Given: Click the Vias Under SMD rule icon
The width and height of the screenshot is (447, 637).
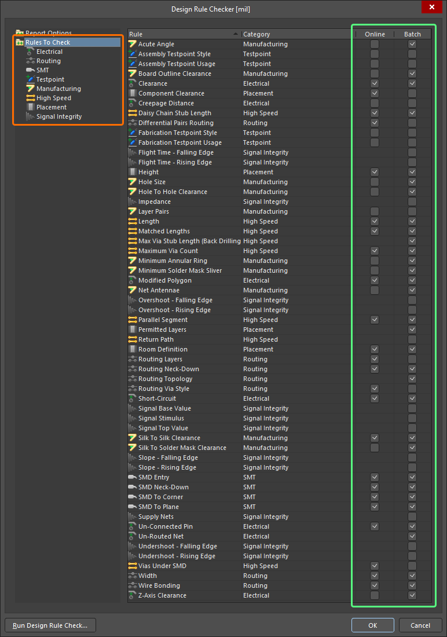Looking at the screenshot, I should click(x=133, y=566).
